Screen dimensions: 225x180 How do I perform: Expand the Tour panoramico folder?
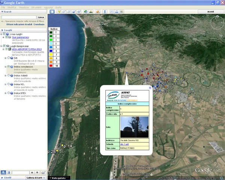3,37
